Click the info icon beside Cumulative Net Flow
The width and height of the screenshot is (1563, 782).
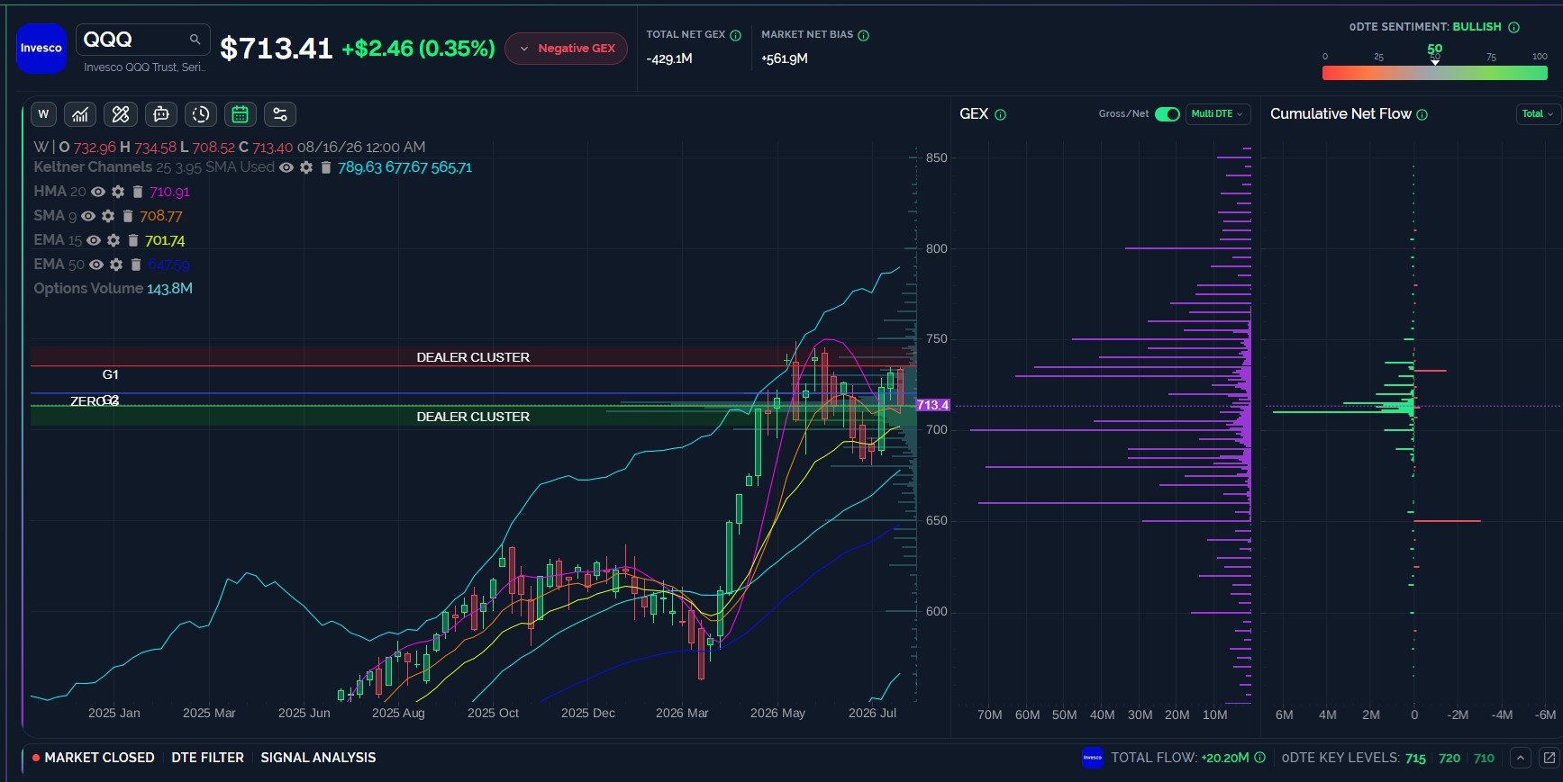click(x=1422, y=115)
